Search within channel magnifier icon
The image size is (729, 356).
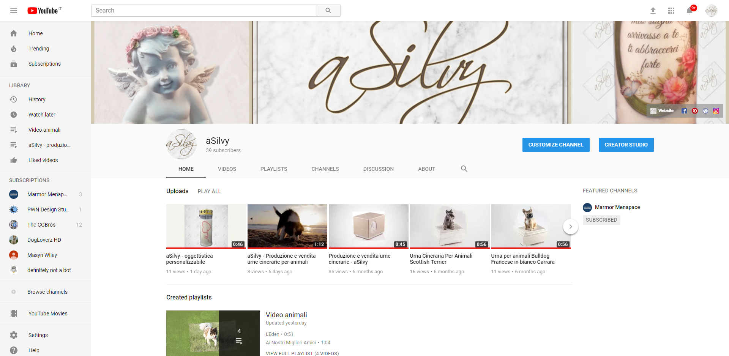tap(464, 169)
